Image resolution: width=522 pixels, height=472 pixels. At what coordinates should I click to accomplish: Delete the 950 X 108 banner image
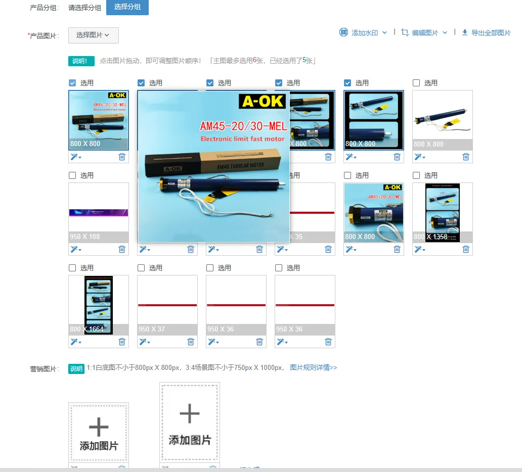(122, 249)
